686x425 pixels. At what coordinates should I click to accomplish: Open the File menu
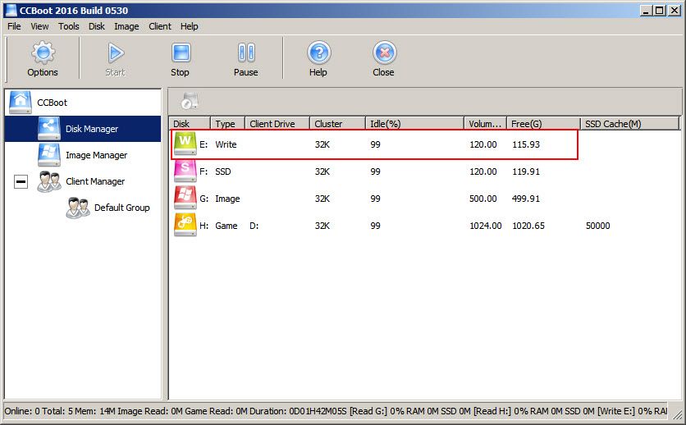click(14, 26)
